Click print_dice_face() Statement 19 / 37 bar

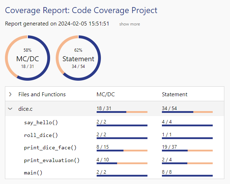pyautogui.click(x=187, y=150)
